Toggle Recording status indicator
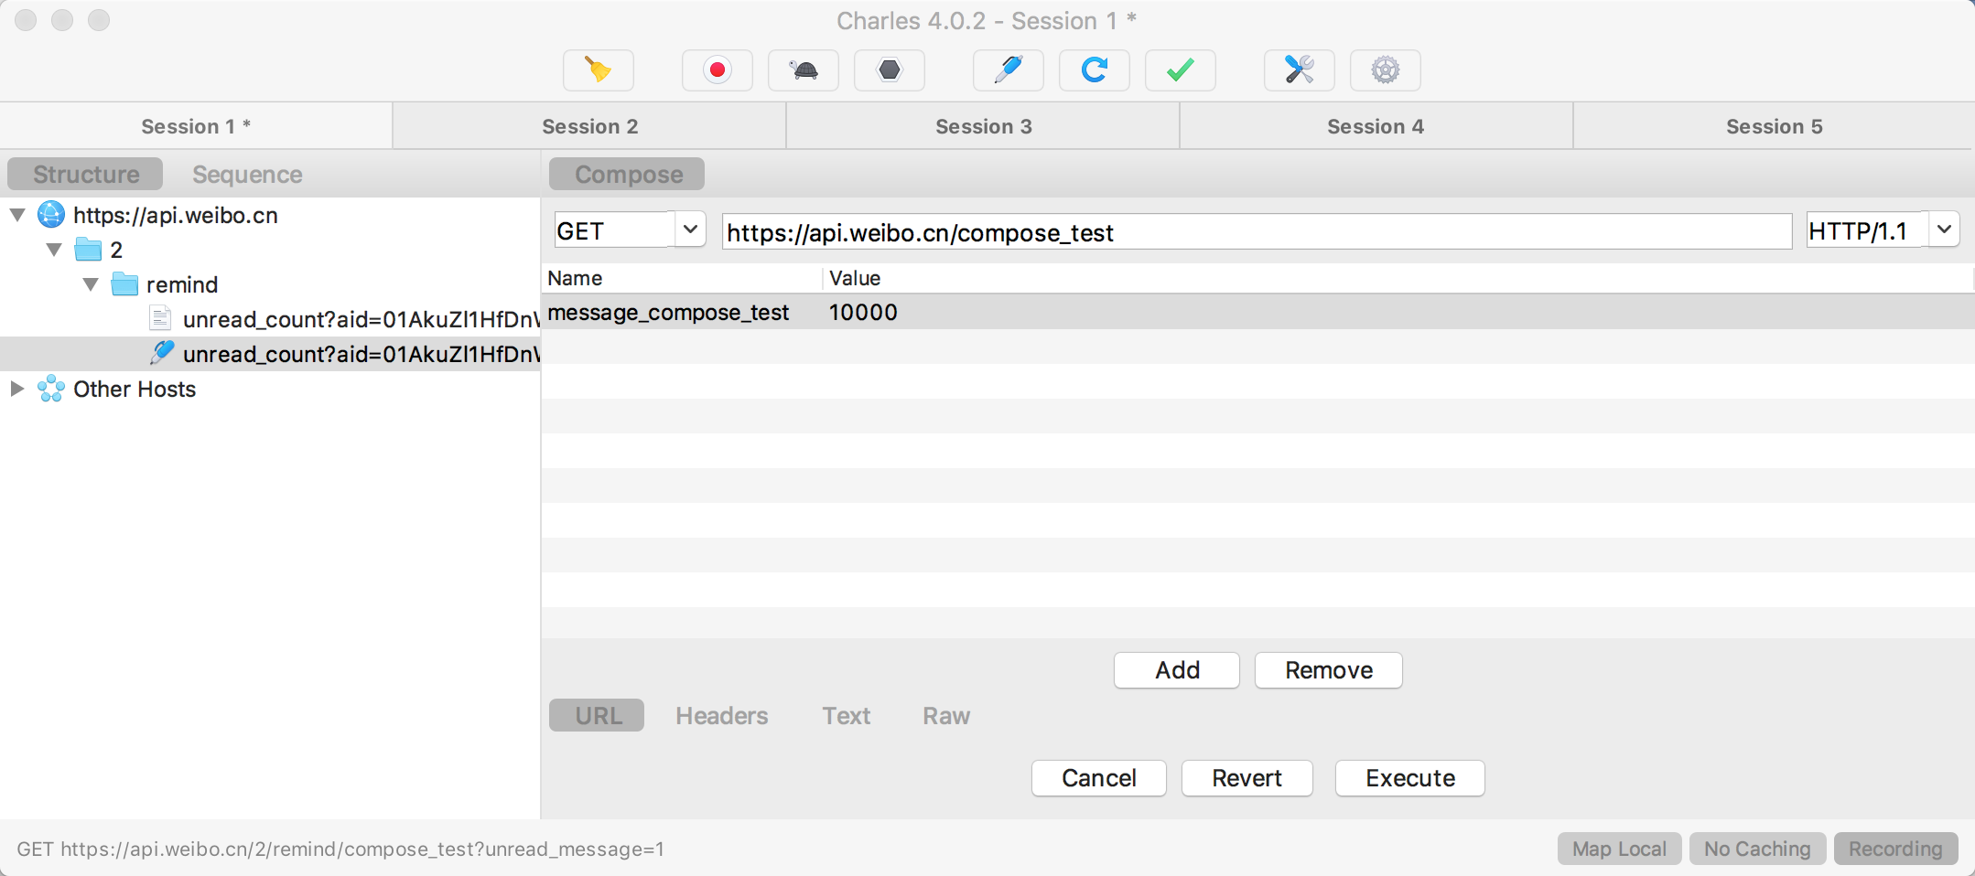Image resolution: width=1975 pixels, height=876 pixels. click(1896, 849)
